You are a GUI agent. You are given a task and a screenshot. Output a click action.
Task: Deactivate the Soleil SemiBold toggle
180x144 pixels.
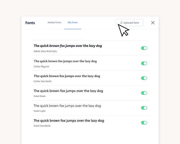click(144, 123)
